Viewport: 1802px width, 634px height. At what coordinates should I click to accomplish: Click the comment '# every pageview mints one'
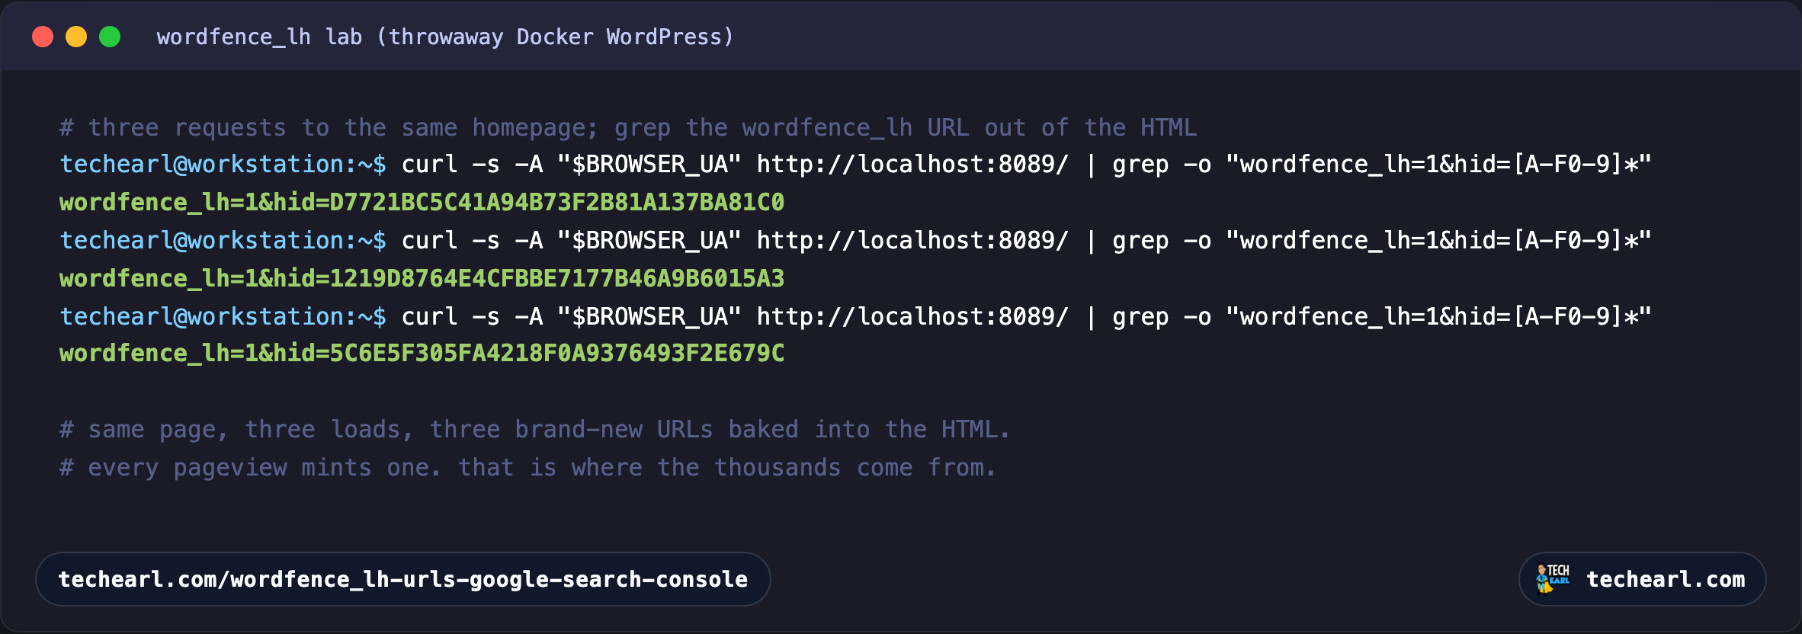[x=527, y=467]
